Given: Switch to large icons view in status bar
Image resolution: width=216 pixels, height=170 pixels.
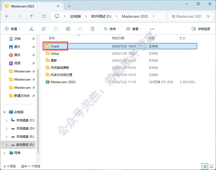Looking at the screenshot, I should click(211, 166).
